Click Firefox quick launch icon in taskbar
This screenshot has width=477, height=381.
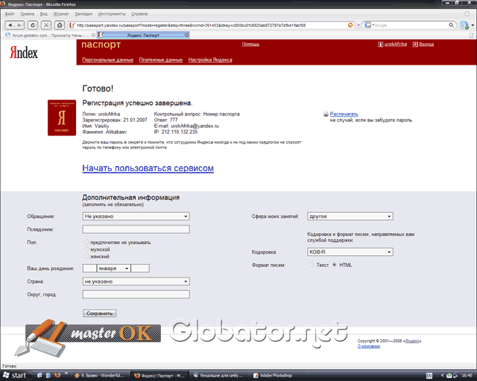click(57, 375)
